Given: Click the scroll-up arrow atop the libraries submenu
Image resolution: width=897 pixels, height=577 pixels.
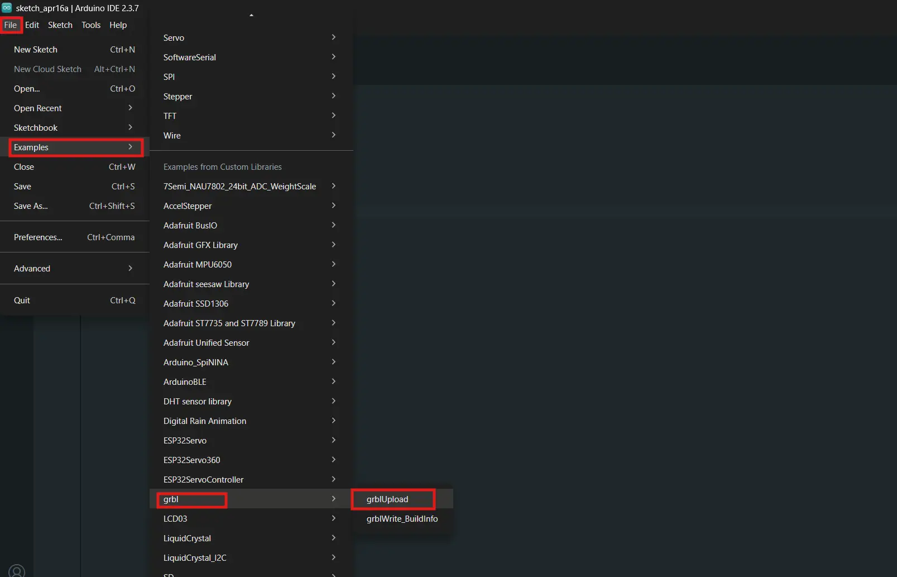Looking at the screenshot, I should pyautogui.click(x=251, y=14).
